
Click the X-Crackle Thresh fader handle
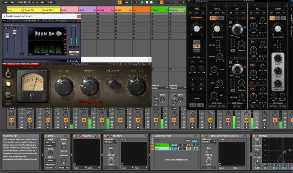pyautogui.click(x=7, y=35)
